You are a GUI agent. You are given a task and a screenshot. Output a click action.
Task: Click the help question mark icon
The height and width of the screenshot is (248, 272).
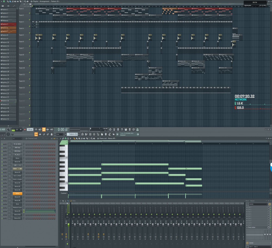[x=122, y=129]
